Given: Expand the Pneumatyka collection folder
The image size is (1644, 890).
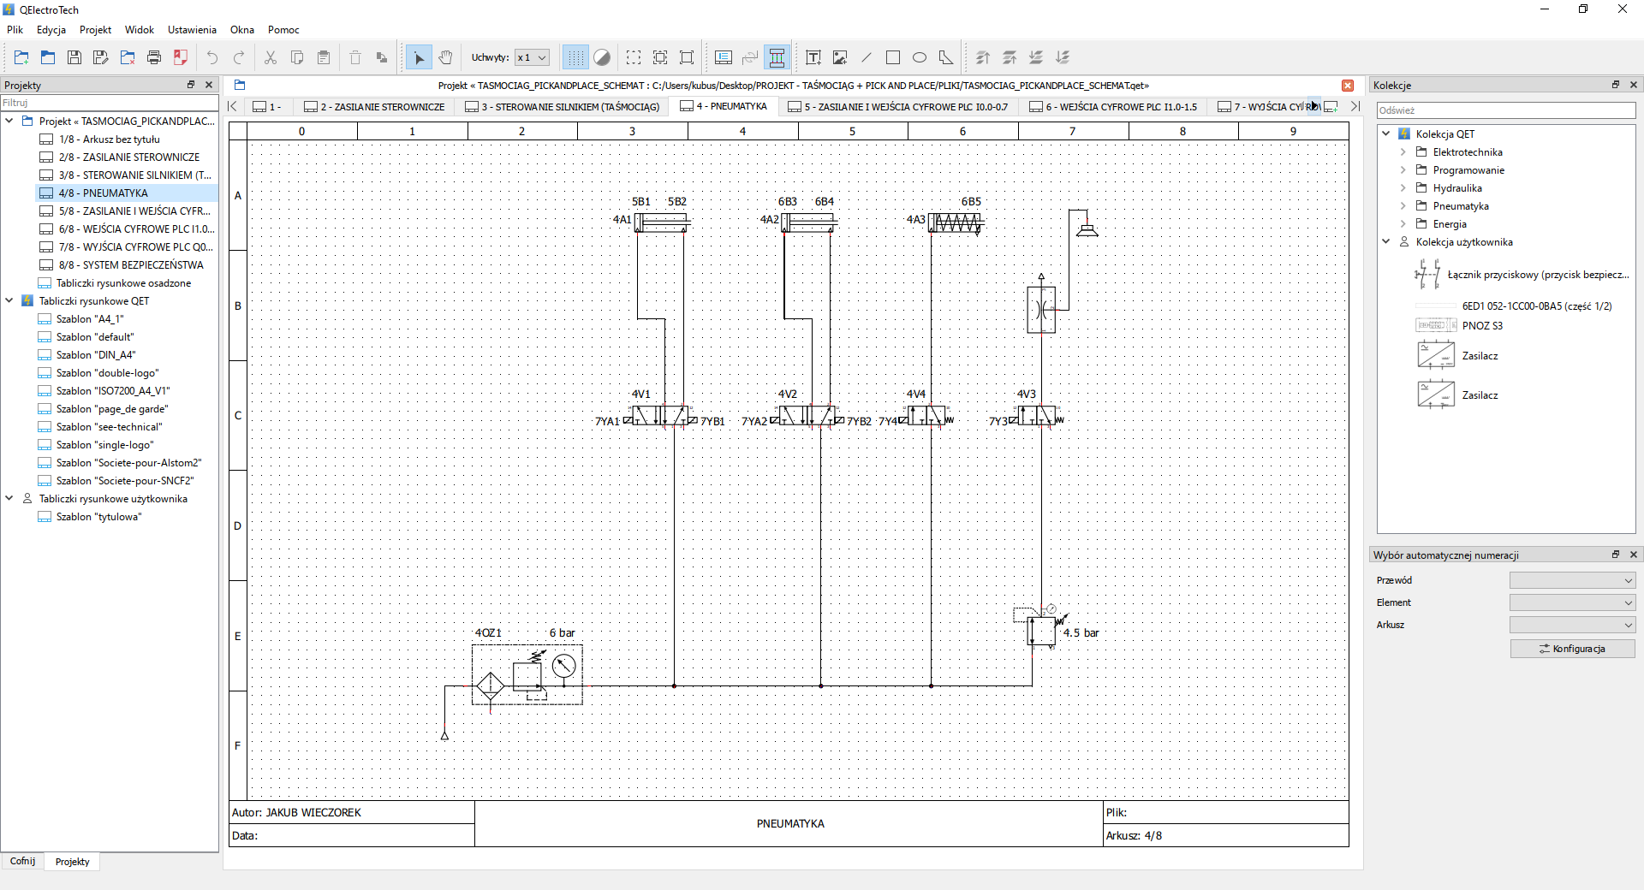Looking at the screenshot, I should click(1403, 206).
